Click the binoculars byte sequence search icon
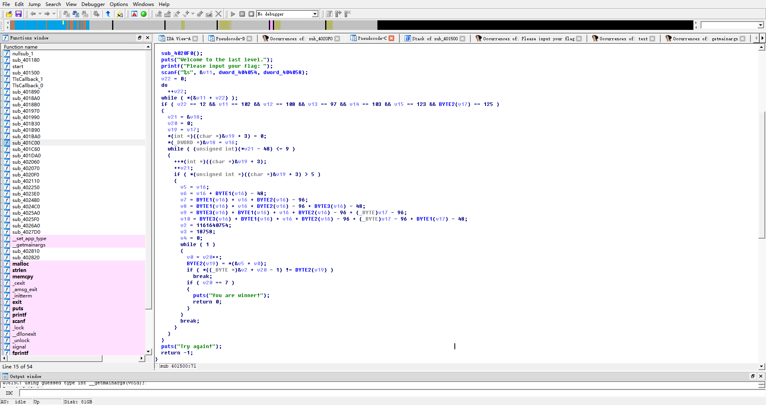 (85, 14)
